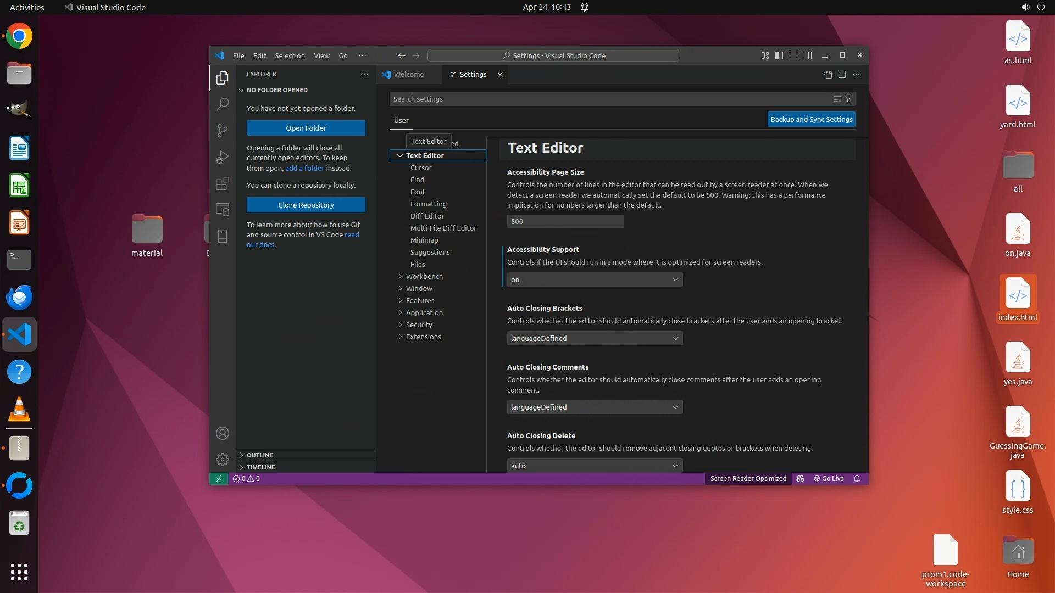
Task: Open the Selection menu
Action: point(290,55)
